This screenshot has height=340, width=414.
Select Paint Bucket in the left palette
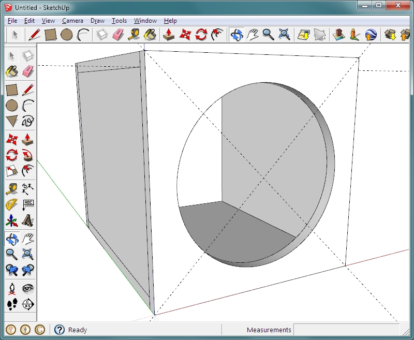11,71
